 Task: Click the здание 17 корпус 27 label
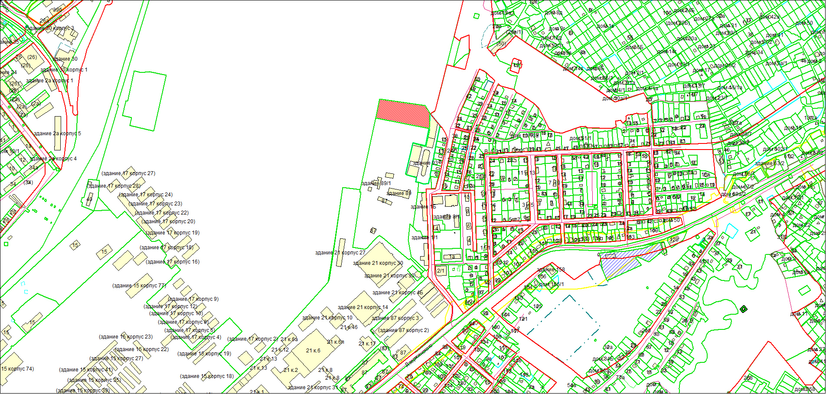coord(128,173)
